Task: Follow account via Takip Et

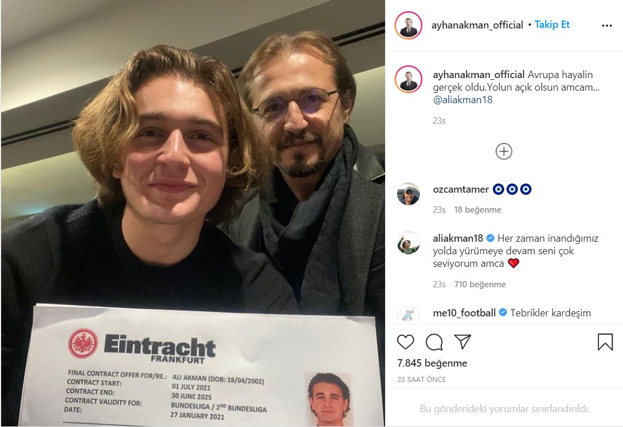Action: (x=552, y=25)
